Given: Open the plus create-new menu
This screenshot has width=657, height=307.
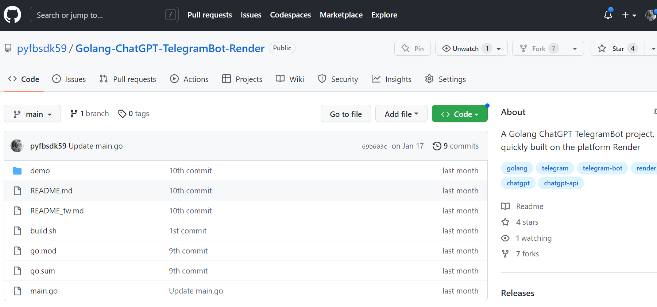Looking at the screenshot, I should pos(629,15).
